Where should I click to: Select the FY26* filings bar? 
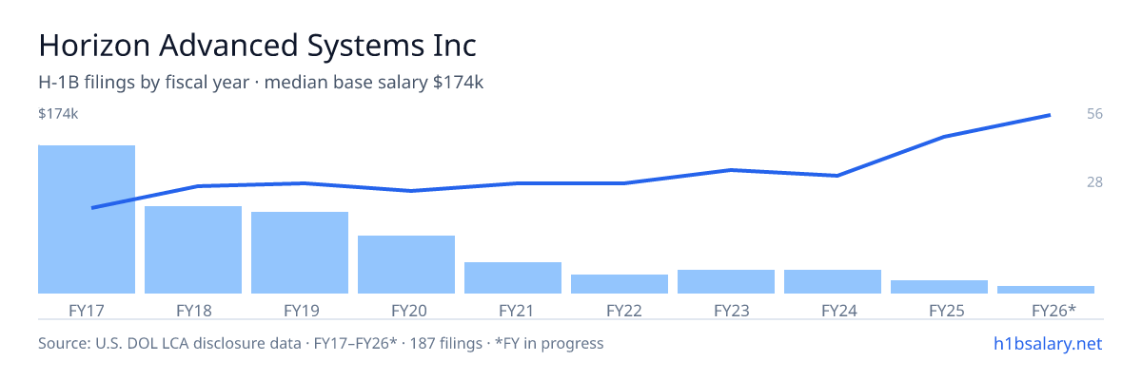click(1046, 290)
